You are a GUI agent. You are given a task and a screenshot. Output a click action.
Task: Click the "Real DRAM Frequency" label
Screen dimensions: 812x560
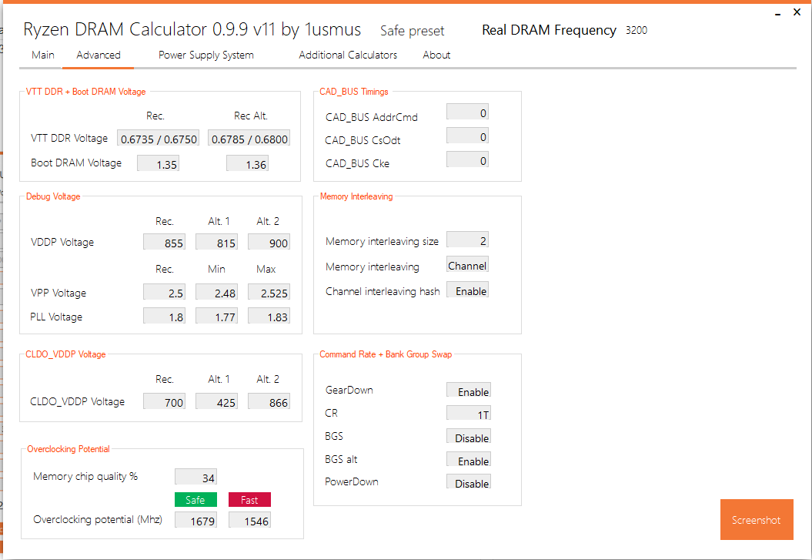tap(549, 31)
